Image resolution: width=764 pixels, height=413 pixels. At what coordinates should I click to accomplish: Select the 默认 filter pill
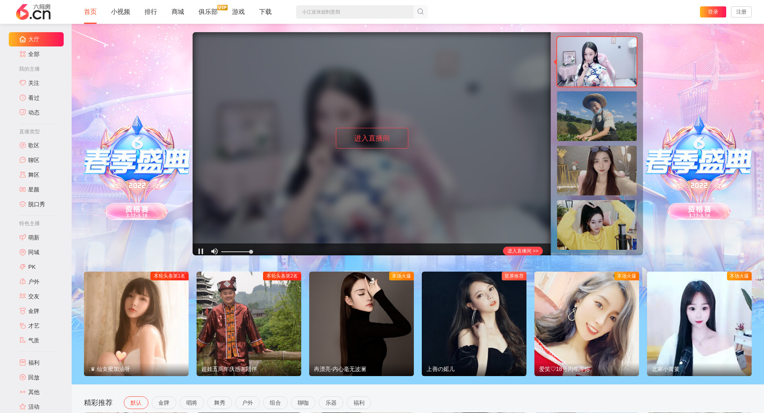click(136, 403)
